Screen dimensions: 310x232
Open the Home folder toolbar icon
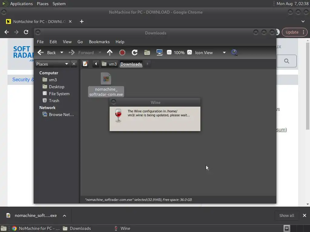[x=147, y=53]
